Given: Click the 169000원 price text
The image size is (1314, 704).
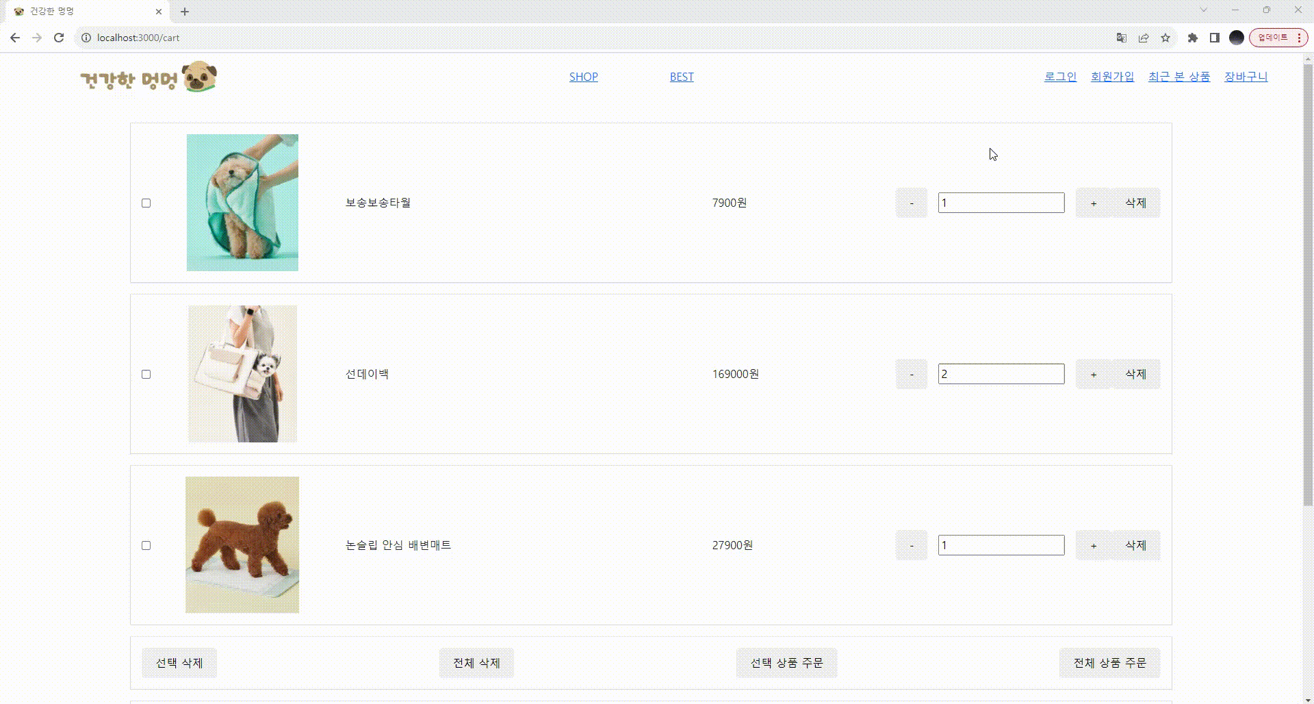Looking at the screenshot, I should pos(736,374).
